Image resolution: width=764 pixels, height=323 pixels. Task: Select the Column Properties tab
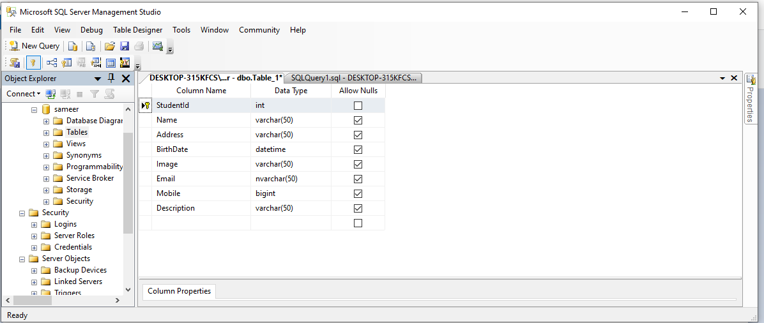[180, 291]
